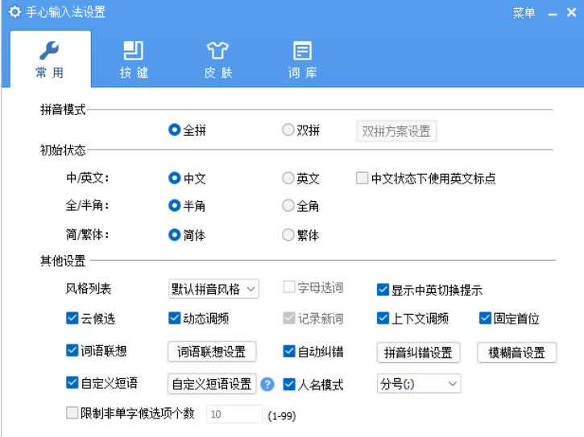Click the gear icon in title bar

point(14,13)
